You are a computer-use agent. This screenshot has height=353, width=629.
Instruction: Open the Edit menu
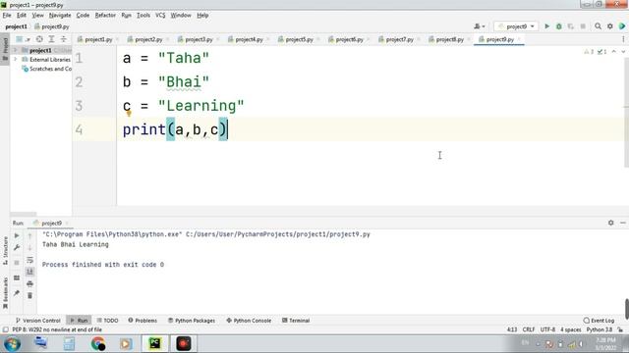click(x=22, y=16)
